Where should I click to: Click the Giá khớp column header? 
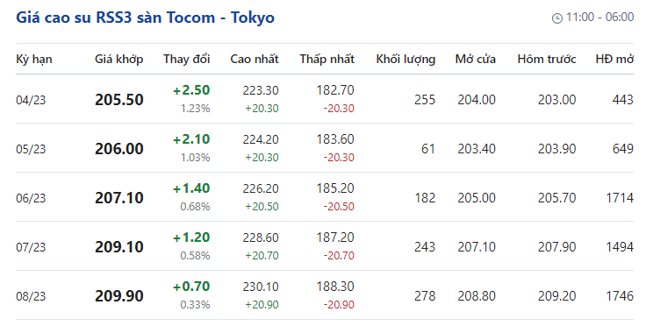click(119, 59)
